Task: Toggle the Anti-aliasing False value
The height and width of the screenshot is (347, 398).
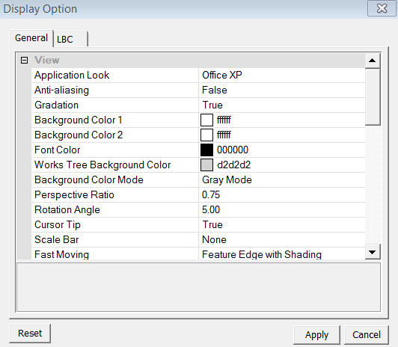Action: pyautogui.click(x=282, y=90)
